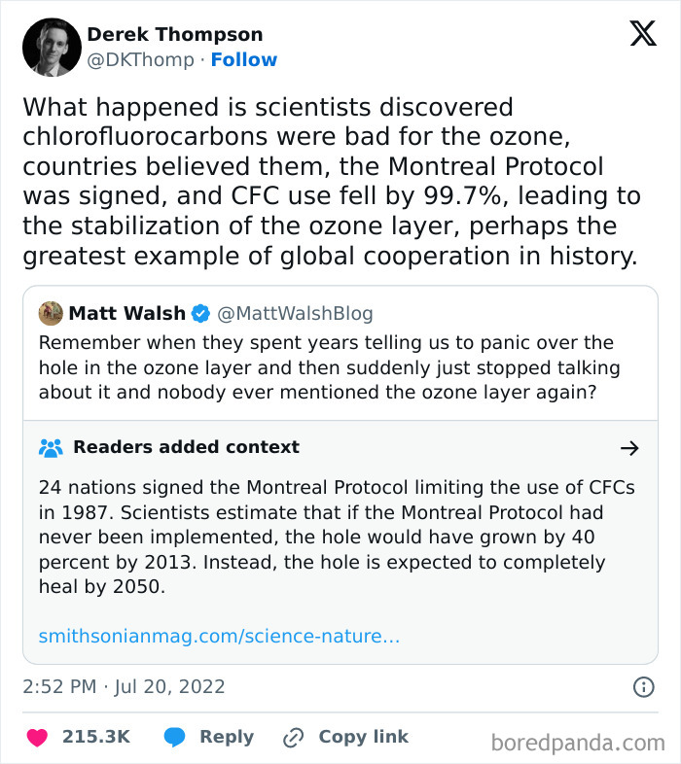This screenshot has width=681, height=764.
Task: Open Derek Thompson's profile picture
Action: point(51,47)
